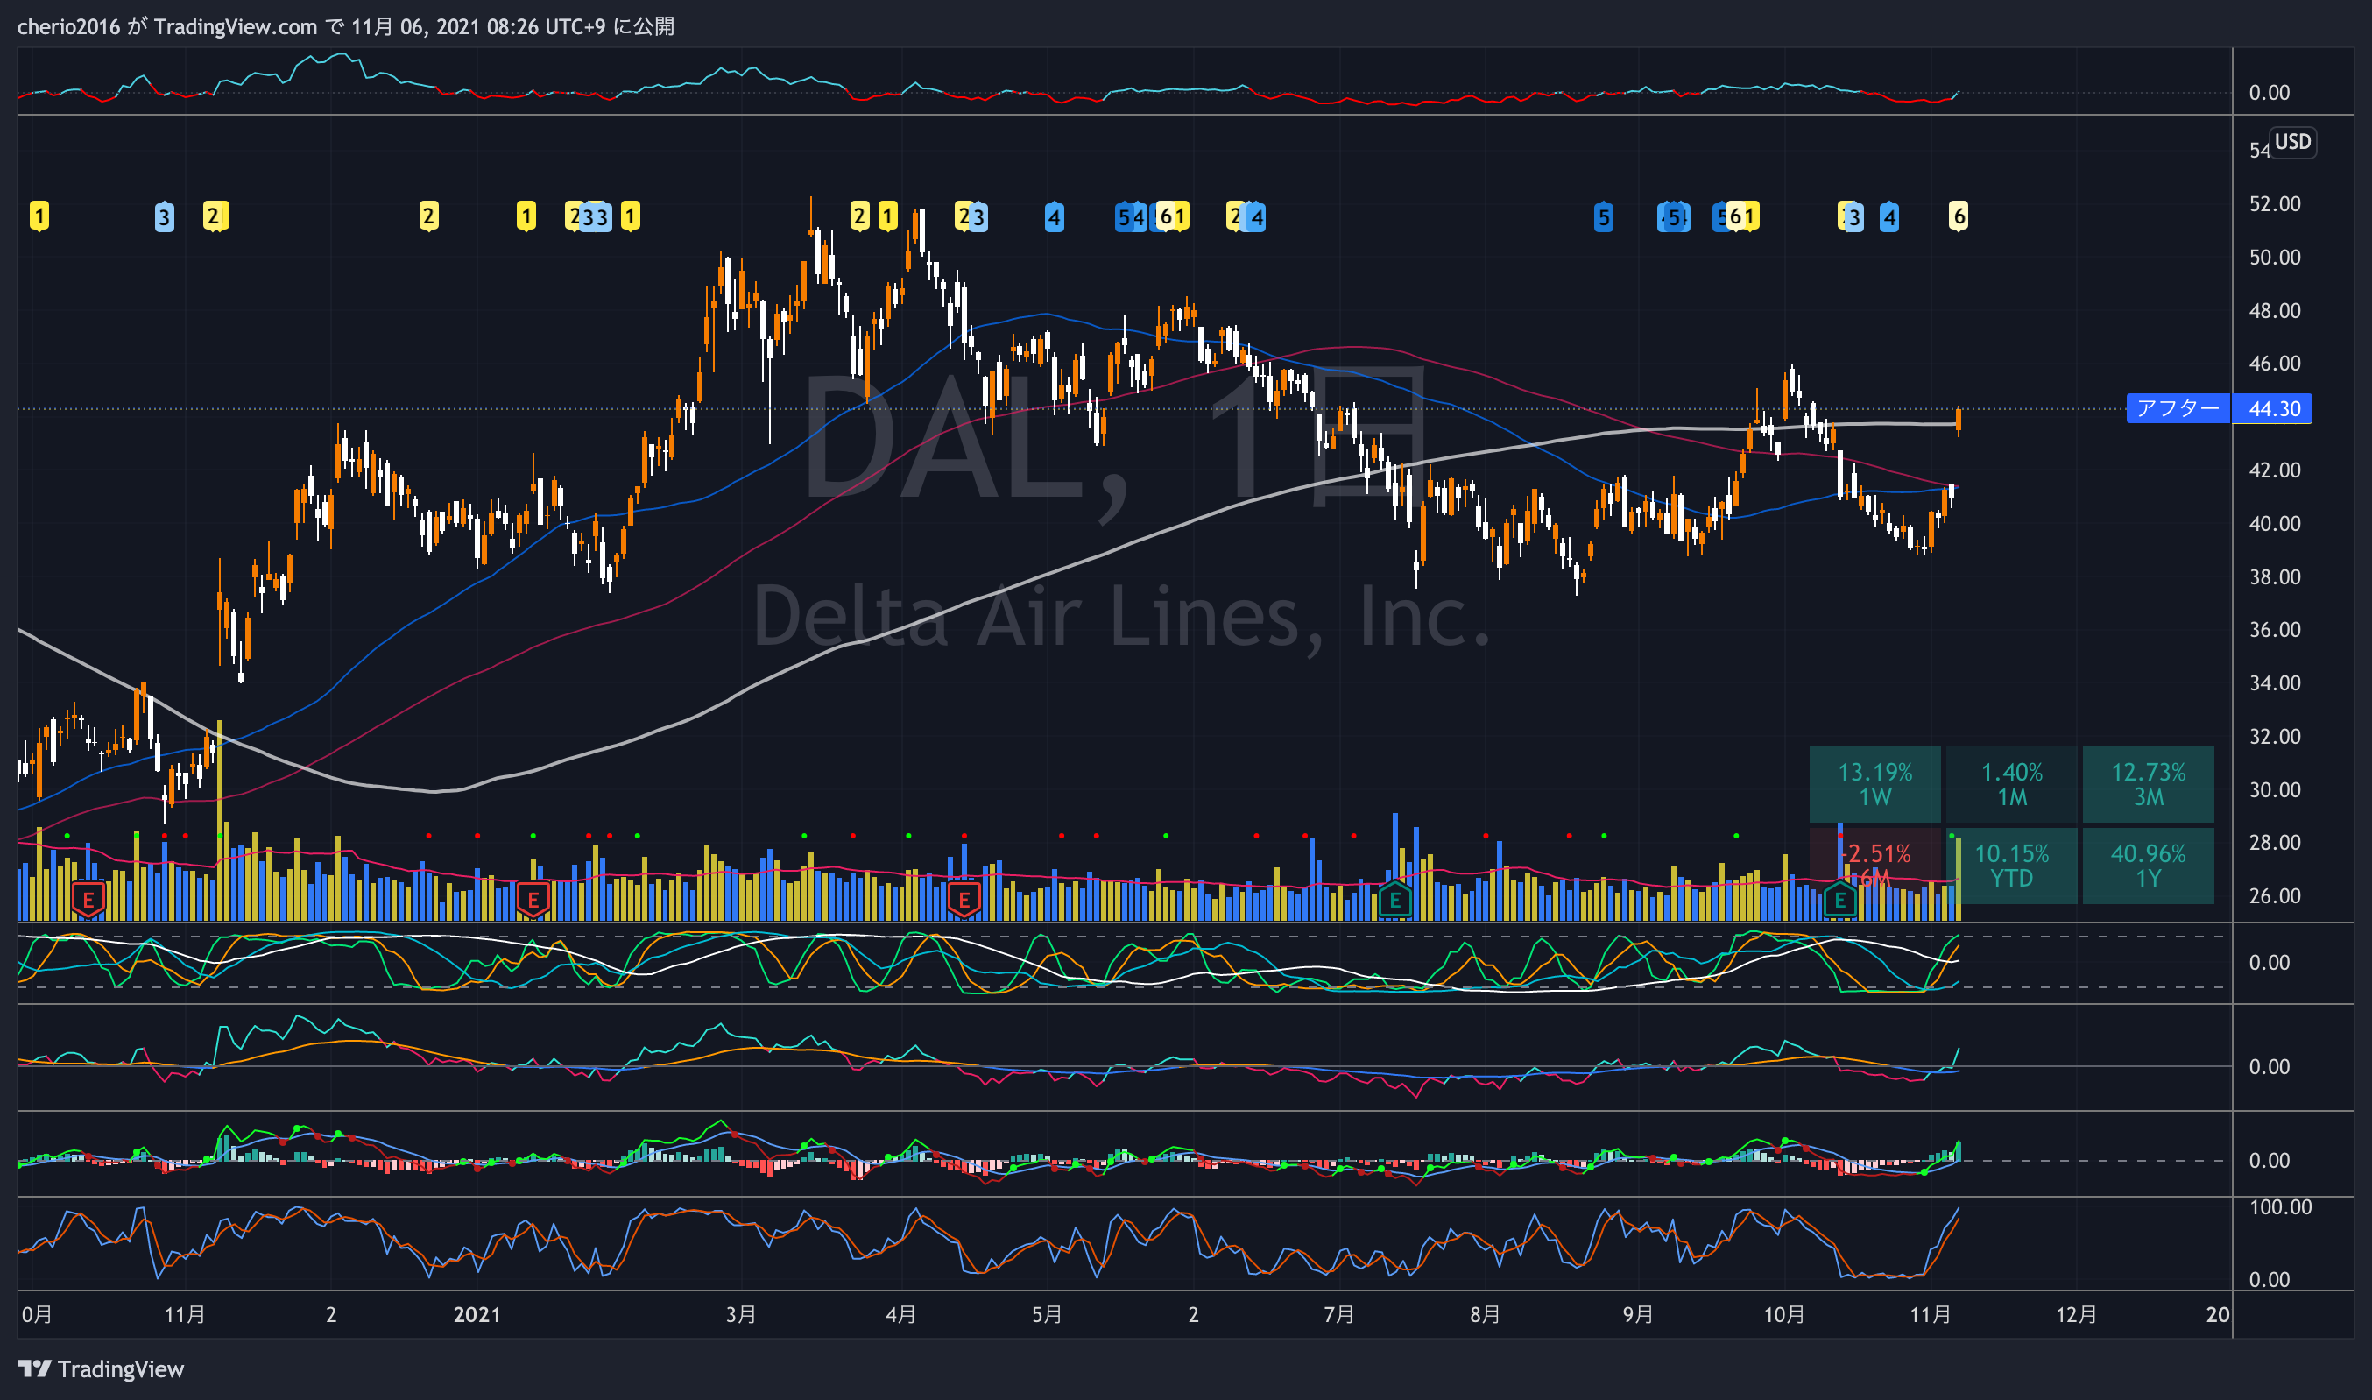Click the 26.00 label on the price axis
Image resolution: width=2372 pixels, height=1400 pixels.
click(2275, 895)
